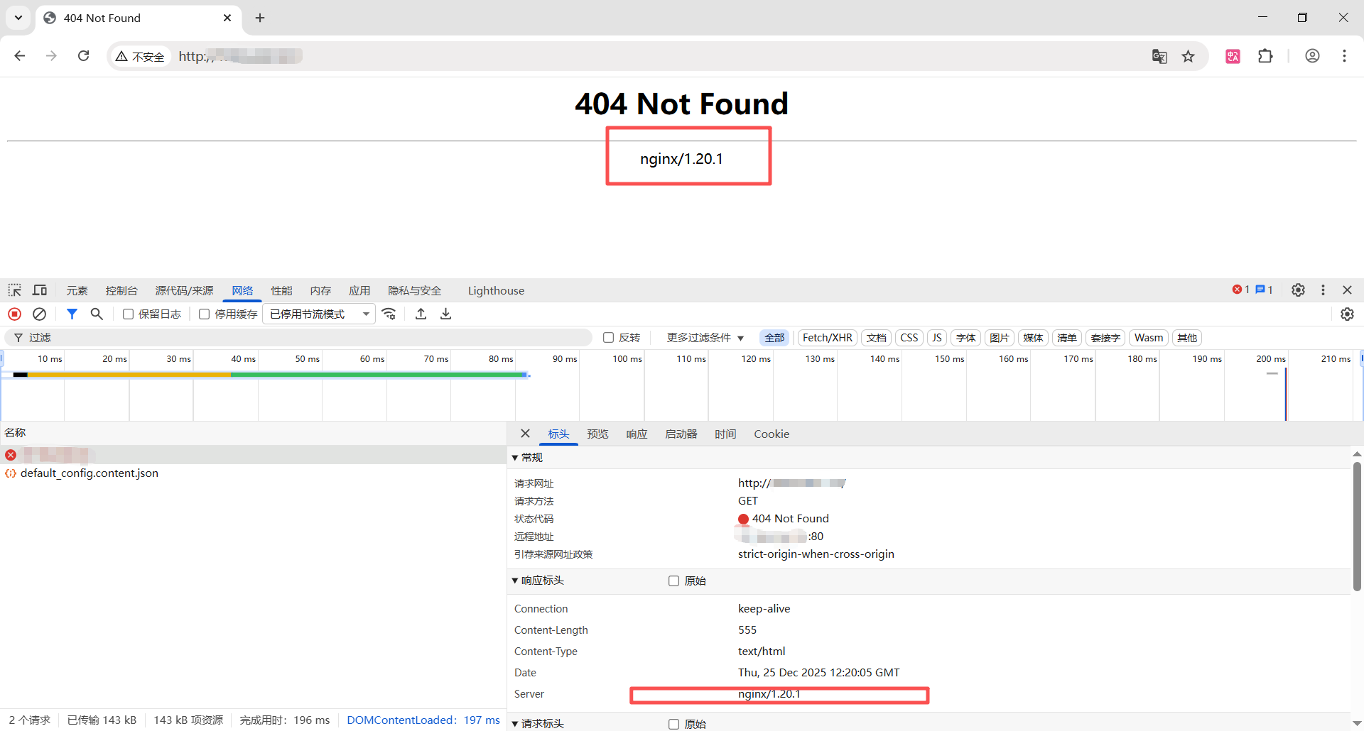The image size is (1364, 731).
Task: Open search in the network panel
Action: coord(97,314)
